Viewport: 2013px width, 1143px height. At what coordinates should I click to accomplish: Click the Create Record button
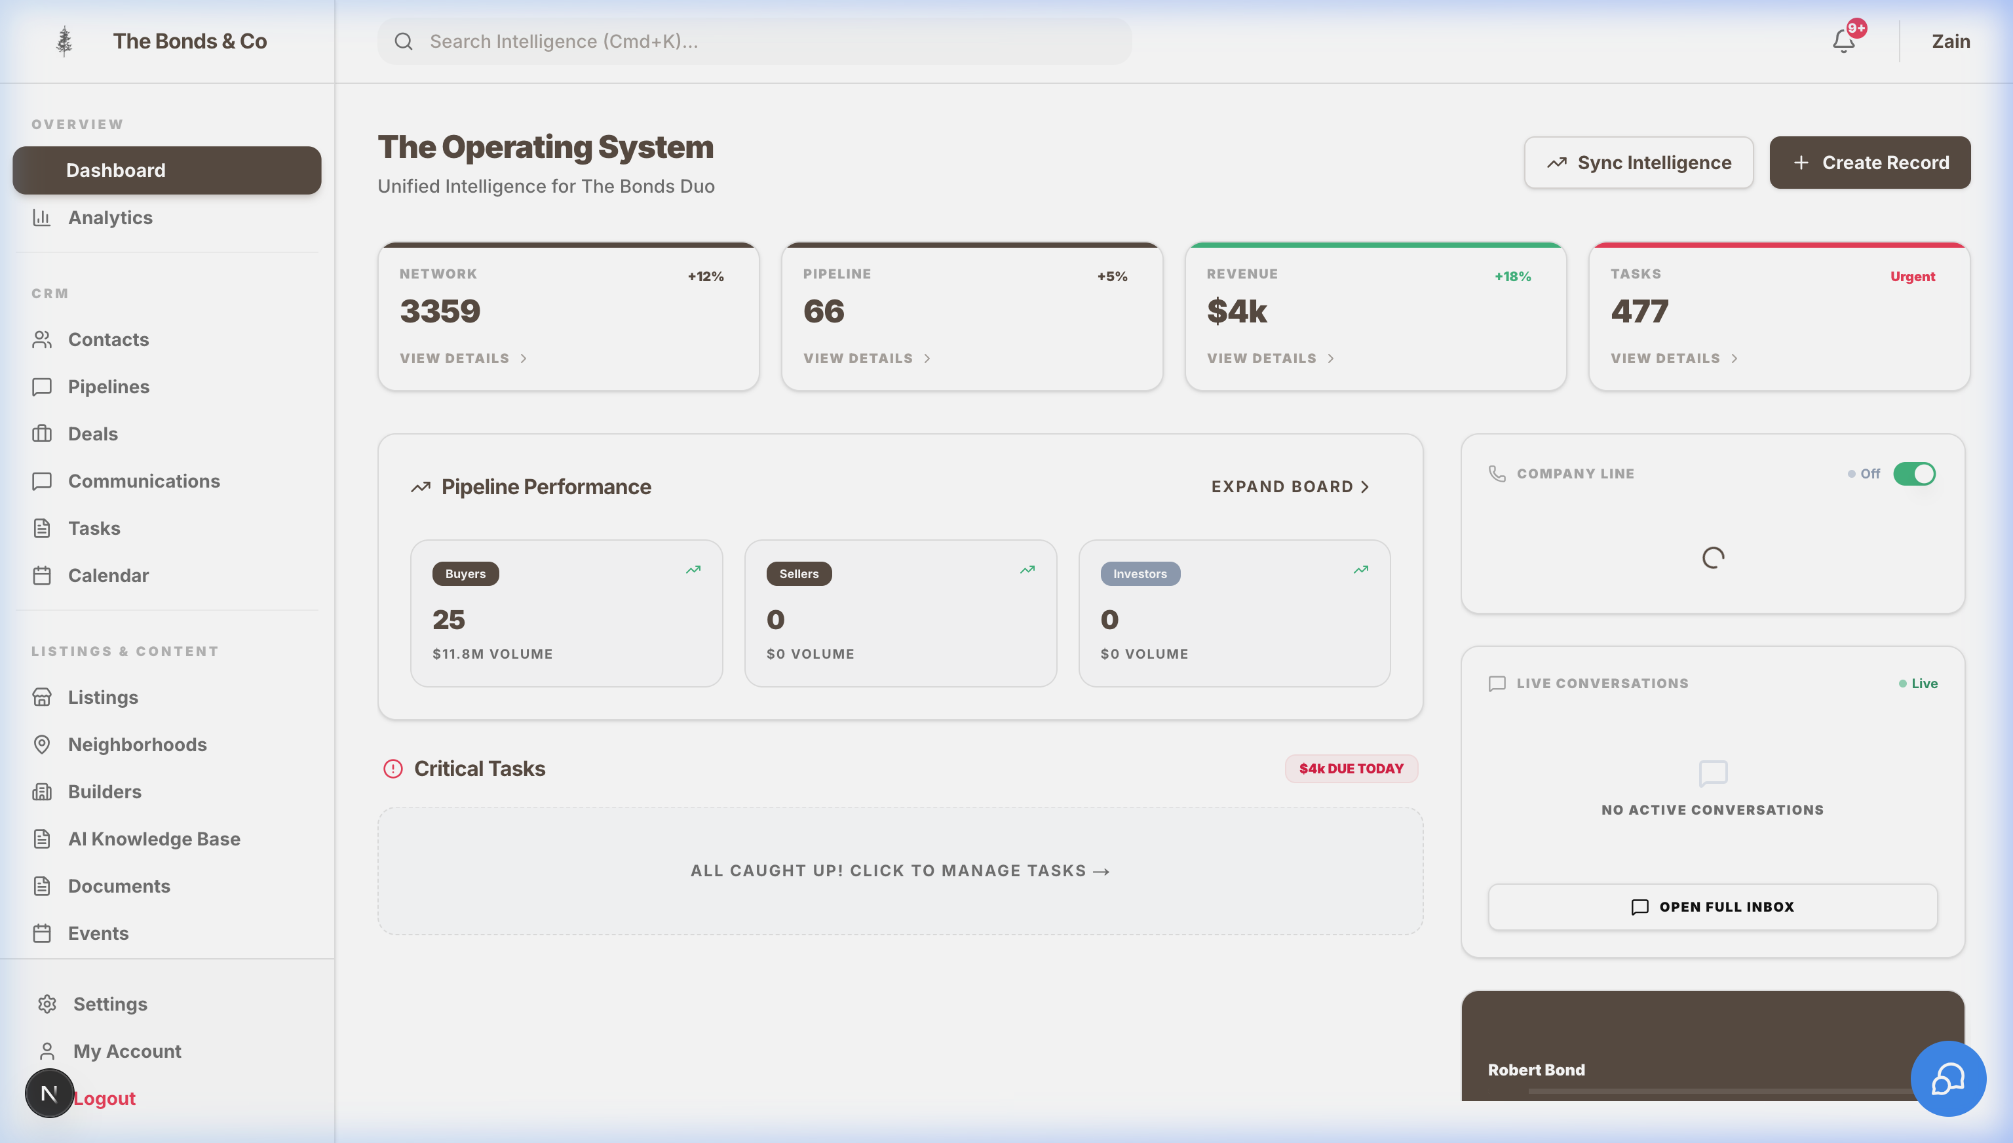coord(1869,163)
